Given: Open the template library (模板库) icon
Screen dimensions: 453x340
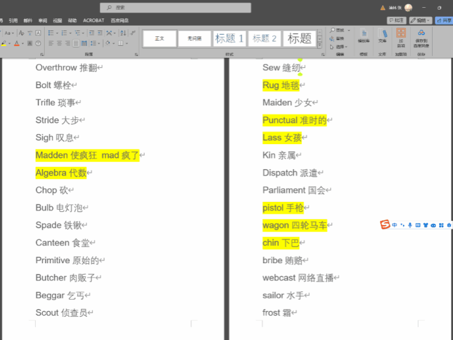Looking at the screenshot, I should 363,35.
